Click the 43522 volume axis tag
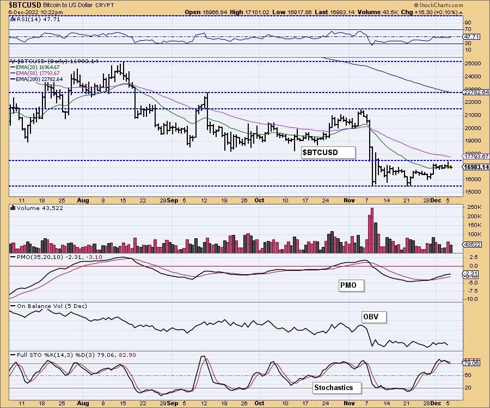490x408 pixels. 472,244
